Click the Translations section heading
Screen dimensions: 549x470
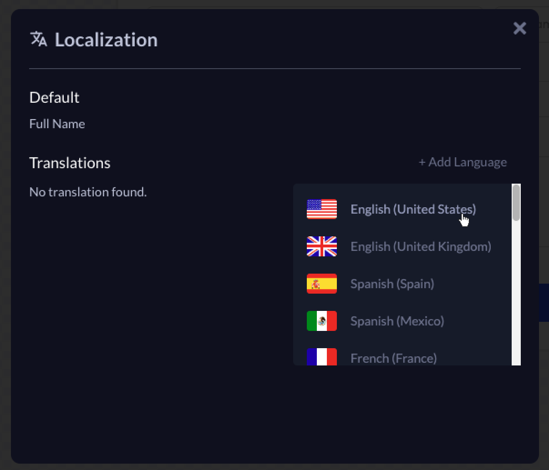70,163
